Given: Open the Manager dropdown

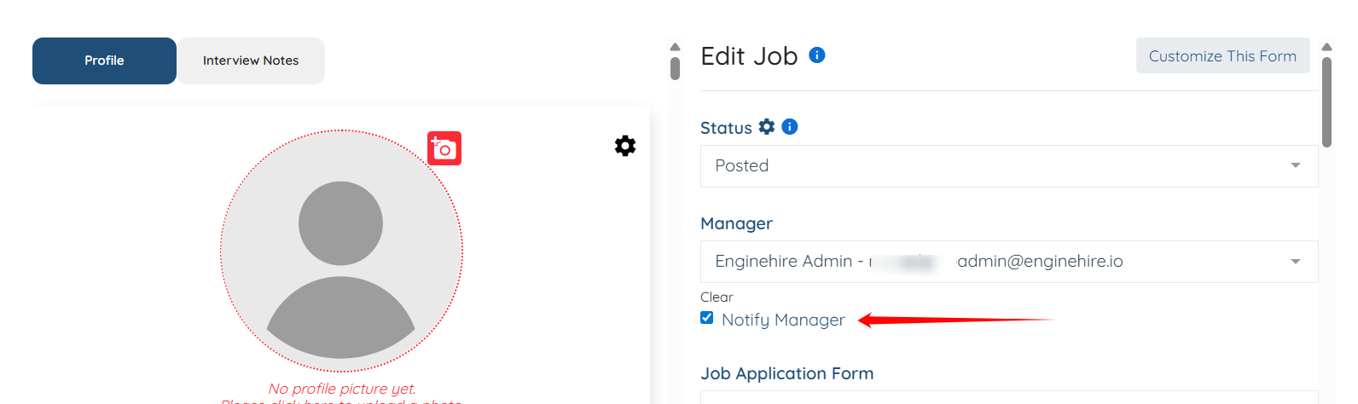Looking at the screenshot, I should pyautogui.click(x=1008, y=262).
